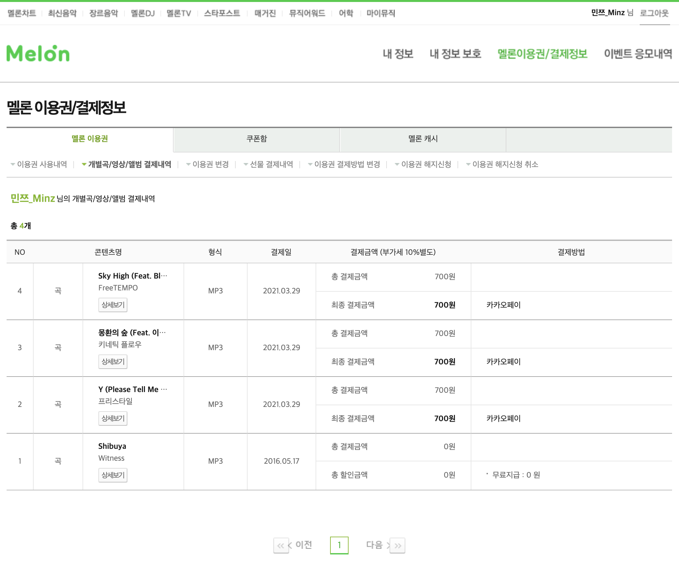Click 카카오페이 in the Sky High row
679x564 pixels.
[503, 305]
